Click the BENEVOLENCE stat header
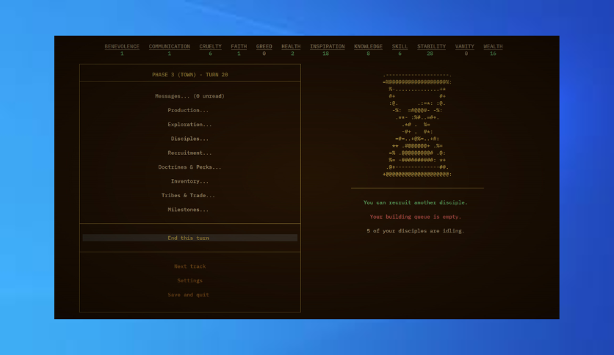 pos(122,46)
